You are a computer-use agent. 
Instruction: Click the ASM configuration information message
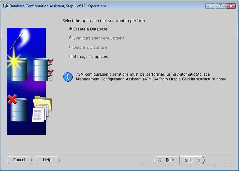click(x=152, y=77)
